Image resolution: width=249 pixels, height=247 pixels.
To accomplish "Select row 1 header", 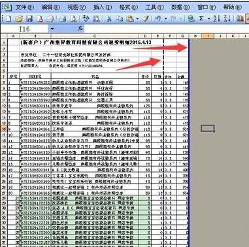I will coord(4,42).
